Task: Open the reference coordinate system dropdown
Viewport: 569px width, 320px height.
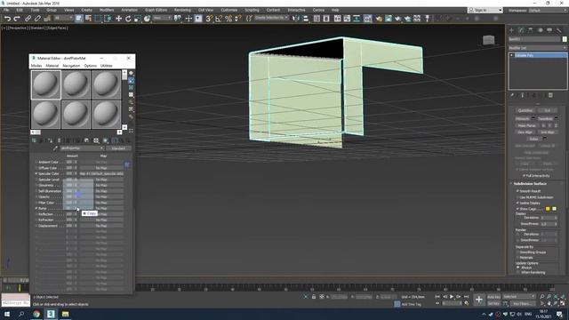Action: (162, 18)
